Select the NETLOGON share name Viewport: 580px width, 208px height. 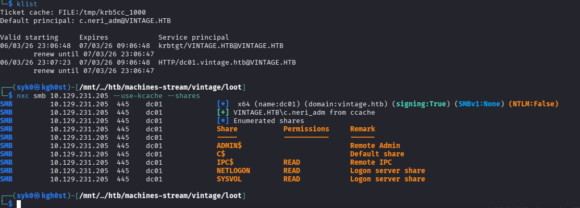tap(233, 170)
